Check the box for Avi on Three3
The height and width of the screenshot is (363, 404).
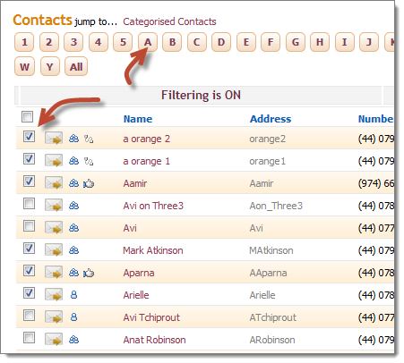click(x=29, y=204)
